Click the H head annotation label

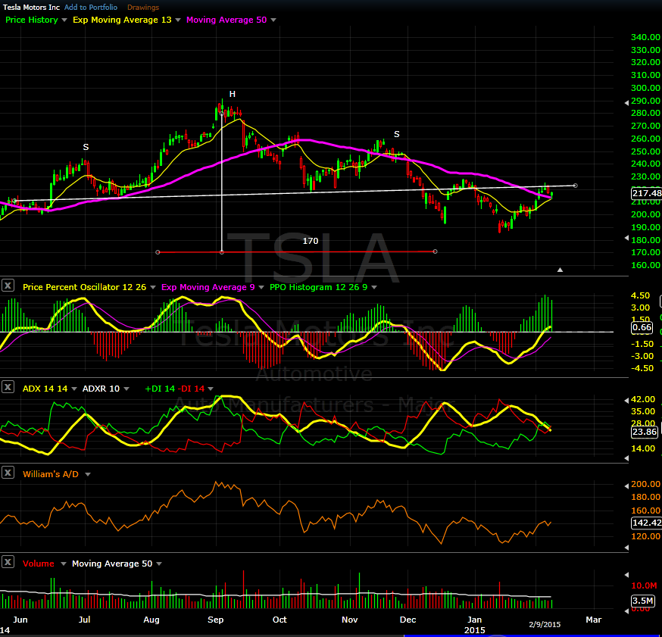coord(233,94)
